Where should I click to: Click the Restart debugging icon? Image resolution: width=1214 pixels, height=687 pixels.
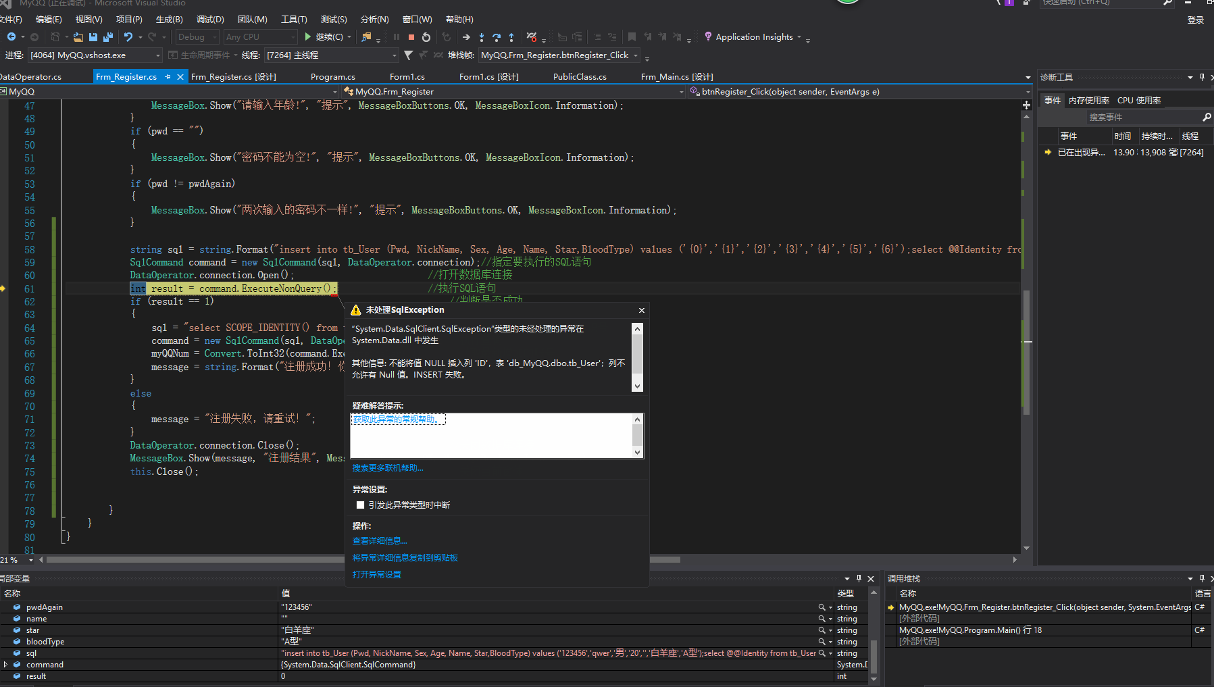(x=426, y=37)
